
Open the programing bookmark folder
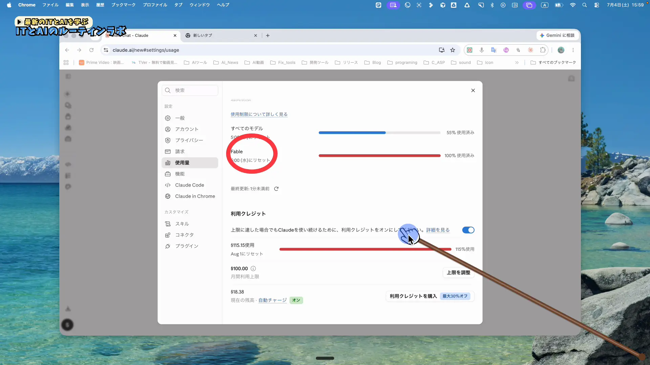tap(402, 63)
